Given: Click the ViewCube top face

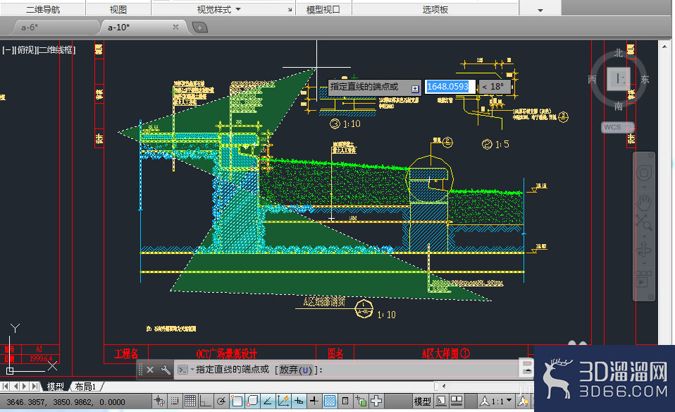Looking at the screenshot, I should coord(619,79).
